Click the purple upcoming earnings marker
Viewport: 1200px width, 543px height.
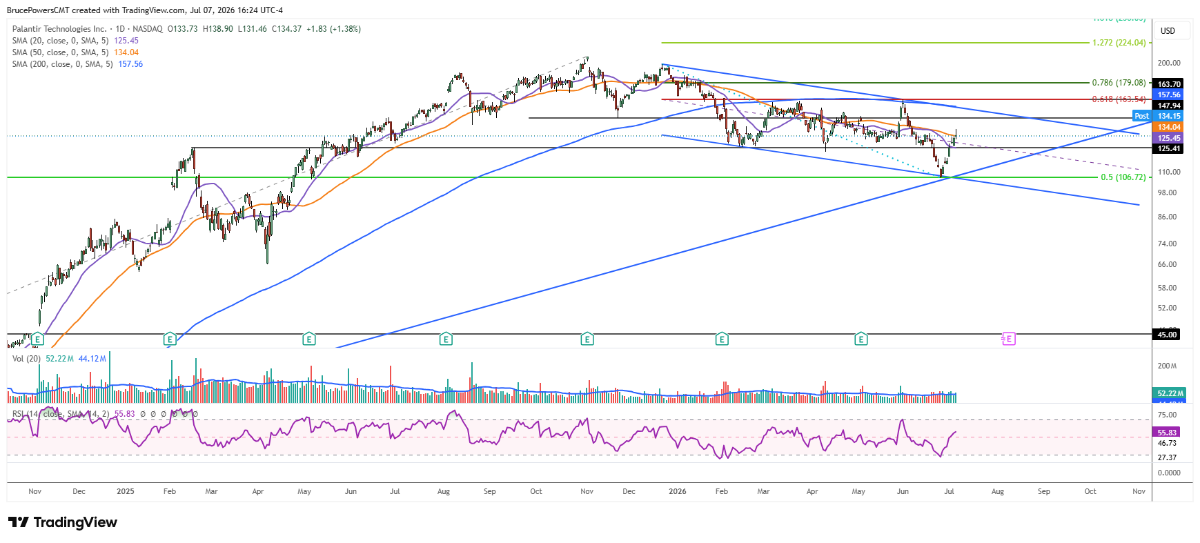pos(1009,339)
